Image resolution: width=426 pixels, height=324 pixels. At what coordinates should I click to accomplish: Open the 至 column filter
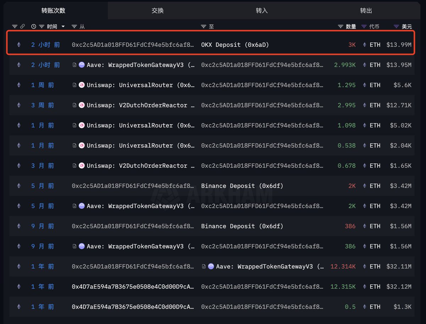click(x=203, y=26)
